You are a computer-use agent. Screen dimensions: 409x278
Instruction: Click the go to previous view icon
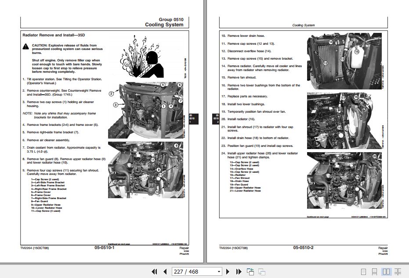pyautogui.click(x=250, y=272)
